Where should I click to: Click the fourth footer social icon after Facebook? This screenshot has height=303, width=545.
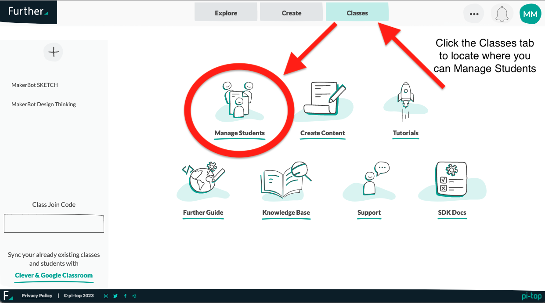134,296
